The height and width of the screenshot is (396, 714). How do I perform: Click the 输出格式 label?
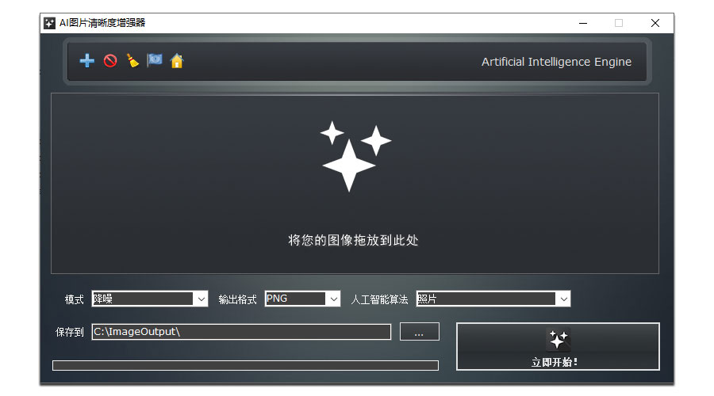coord(238,299)
